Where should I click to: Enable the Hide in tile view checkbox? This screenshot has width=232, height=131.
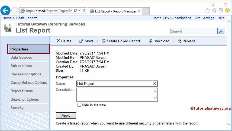[x=79, y=105]
